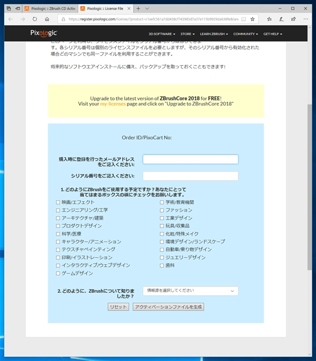Enable インタラクティブ/ウェブデザイン checkbox
The width and height of the screenshot is (316, 361).
pos(58,265)
